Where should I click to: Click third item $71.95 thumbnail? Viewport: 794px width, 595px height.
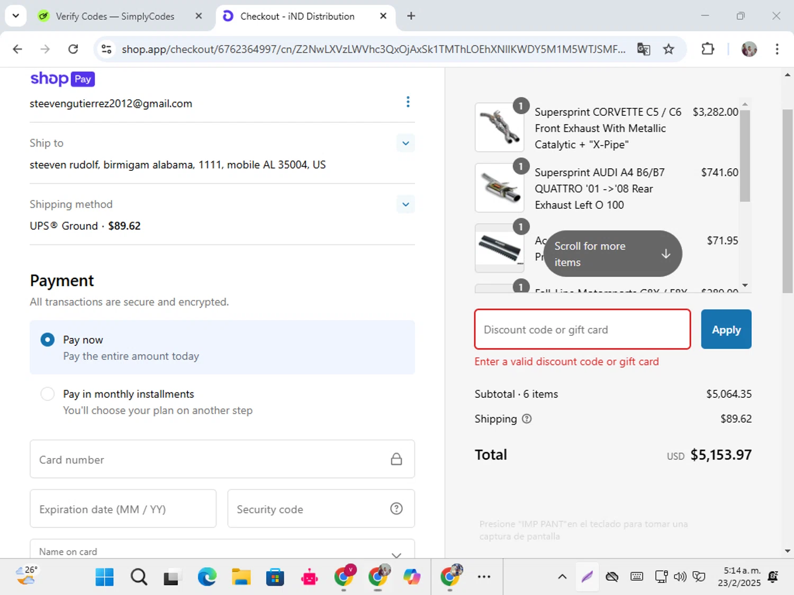499,248
